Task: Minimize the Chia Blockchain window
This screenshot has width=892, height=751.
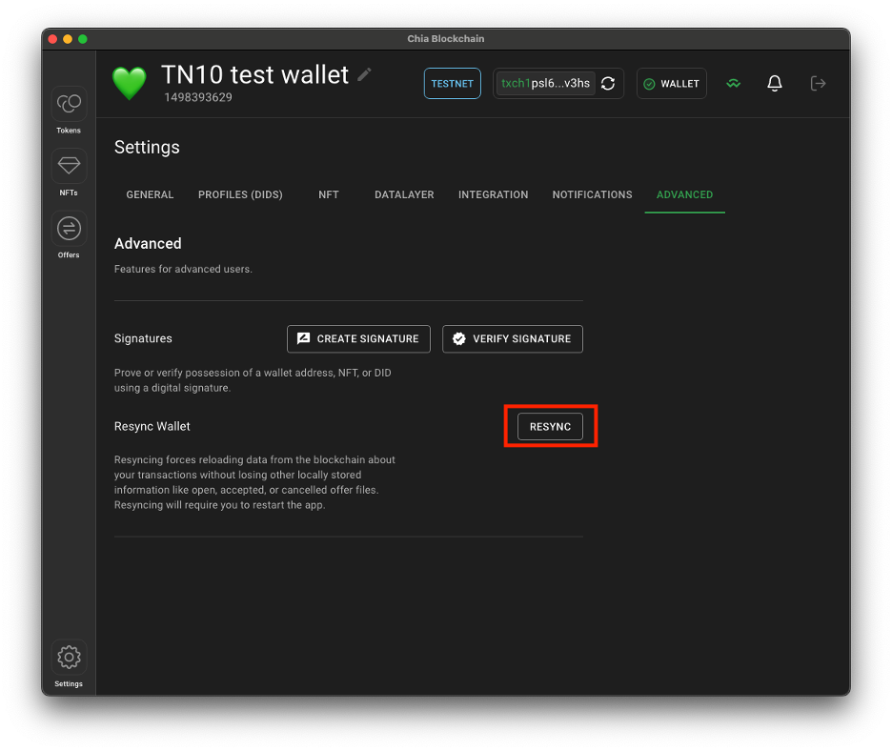Action: click(x=68, y=39)
